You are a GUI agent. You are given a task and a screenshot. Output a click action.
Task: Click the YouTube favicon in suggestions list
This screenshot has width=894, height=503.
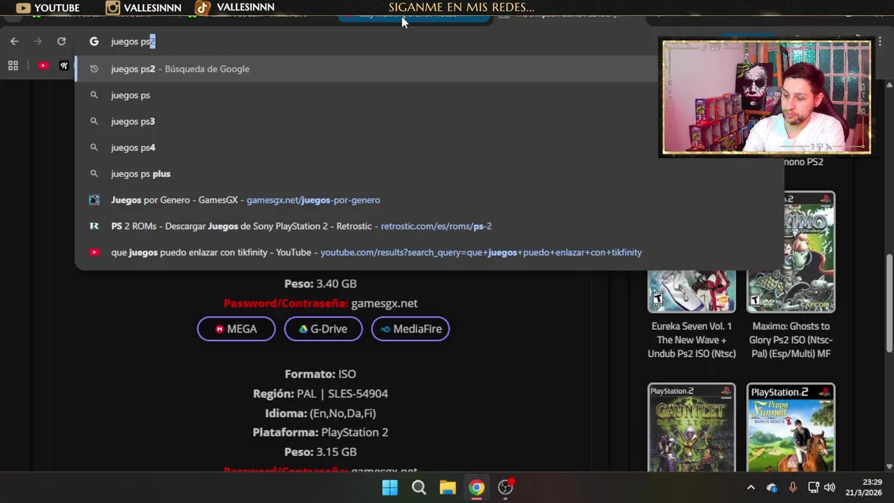pyautogui.click(x=94, y=252)
